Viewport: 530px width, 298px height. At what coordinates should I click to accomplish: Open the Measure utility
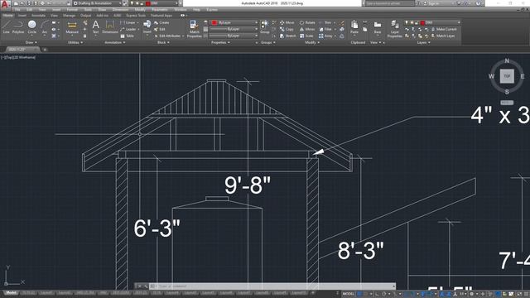click(x=72, y=27)
